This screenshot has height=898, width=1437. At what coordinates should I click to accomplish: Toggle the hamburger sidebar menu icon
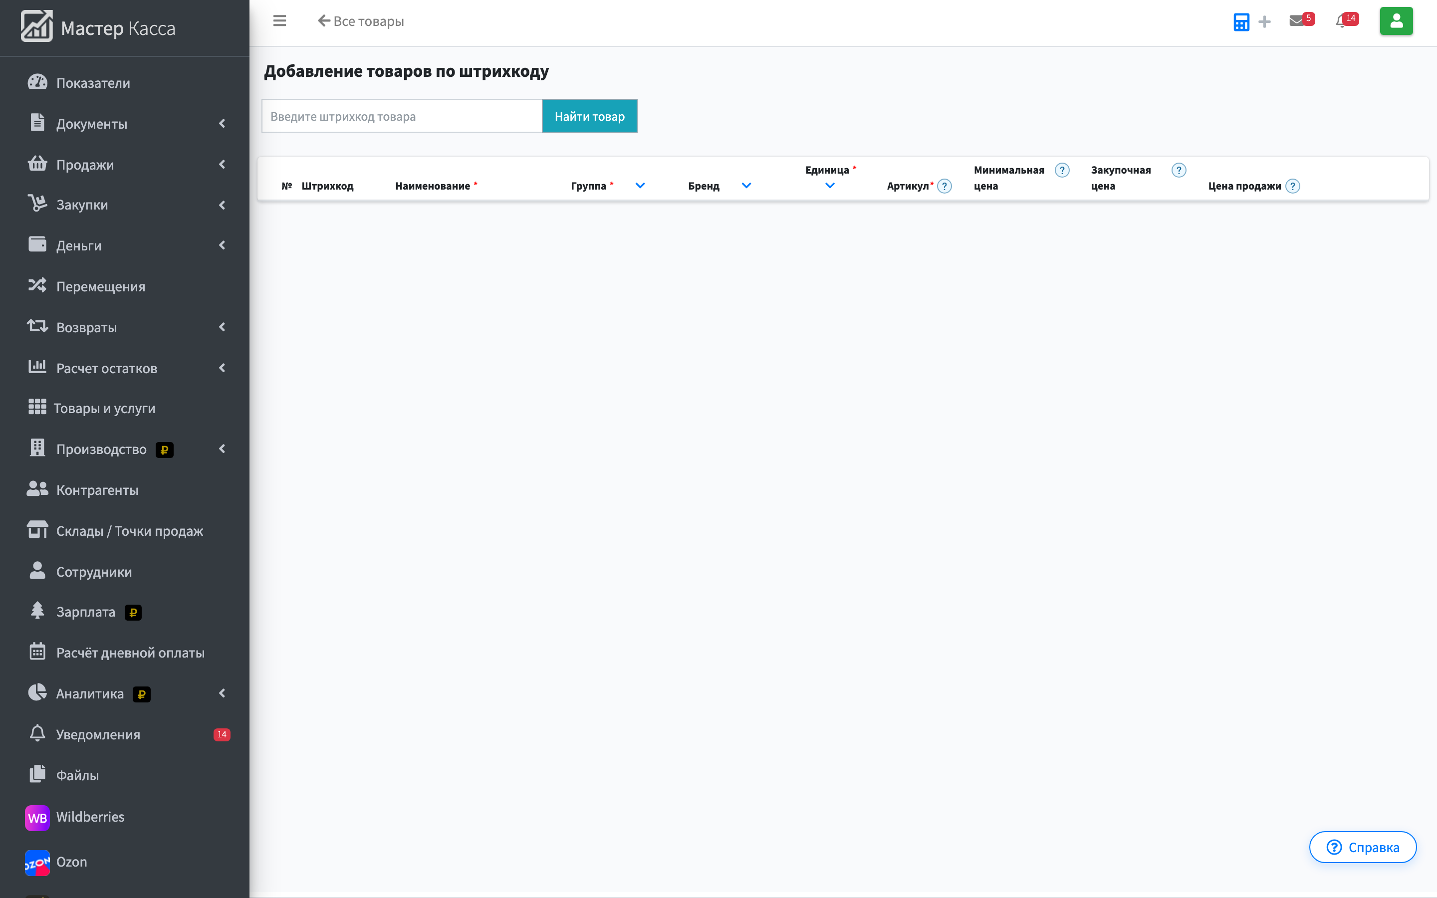280,21
